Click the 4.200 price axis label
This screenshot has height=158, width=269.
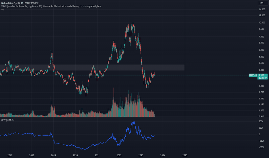click(x=261, y=57)
